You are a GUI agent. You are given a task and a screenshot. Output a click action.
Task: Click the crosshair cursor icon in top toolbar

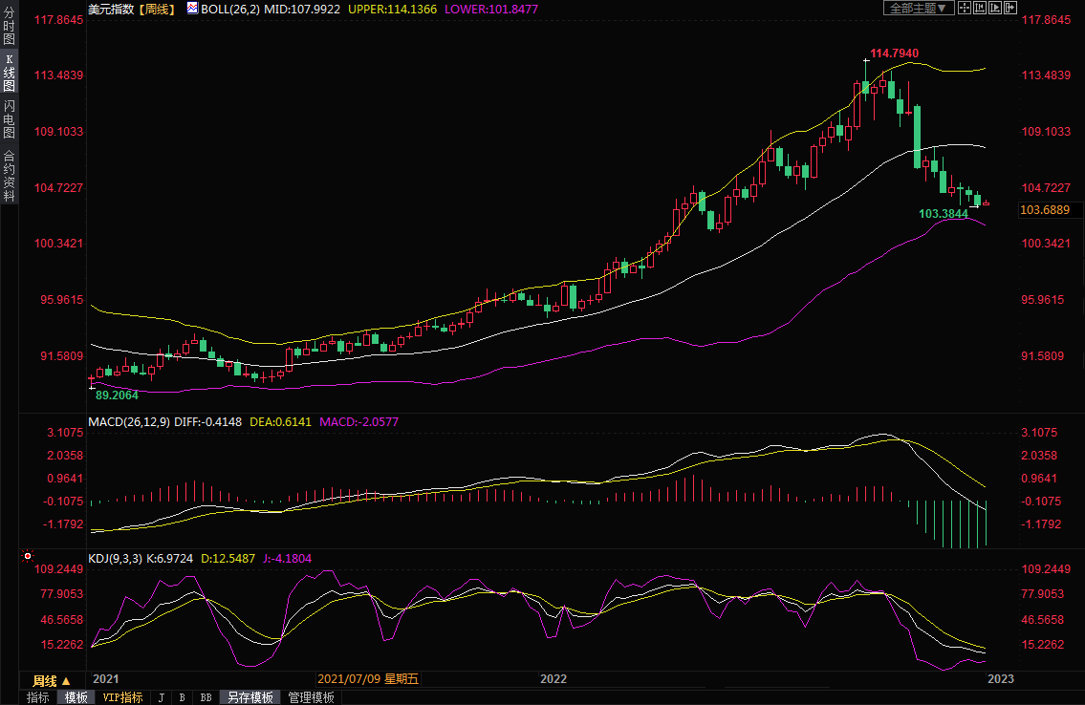pos(965,8)
